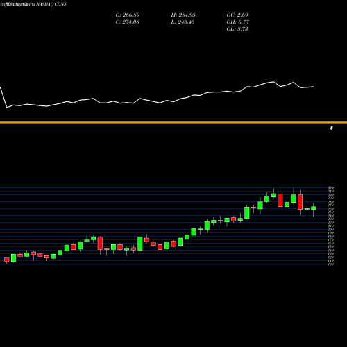The width and height of the screenshot is (347, 347).
Task: Select the high value H: 284.95
Action: [x=183, y=15]
